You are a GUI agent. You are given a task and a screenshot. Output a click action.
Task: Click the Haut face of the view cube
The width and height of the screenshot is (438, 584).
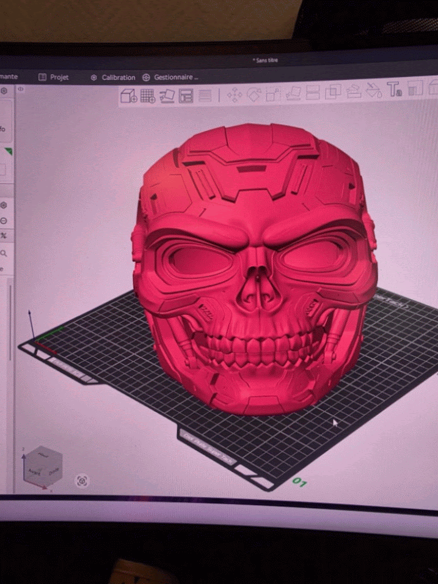coord(43,455)
